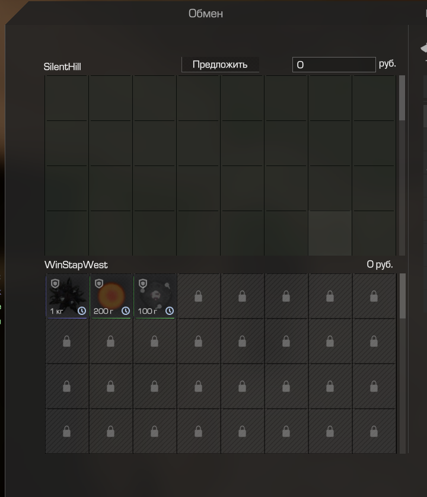Click the Обмен window title
This screenshot has height=497, width=427.
206,14
